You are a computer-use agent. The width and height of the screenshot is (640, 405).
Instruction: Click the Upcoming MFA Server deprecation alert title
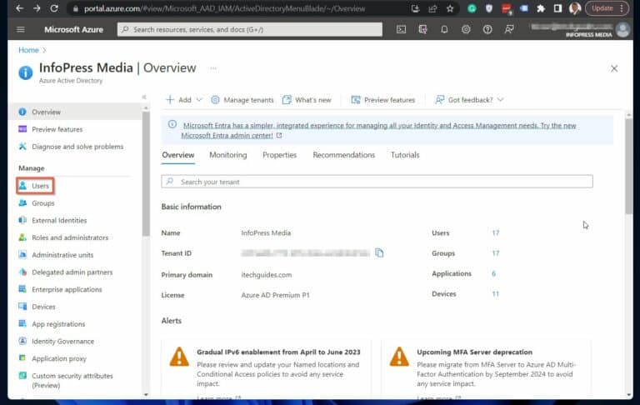[x=475, y=352]
